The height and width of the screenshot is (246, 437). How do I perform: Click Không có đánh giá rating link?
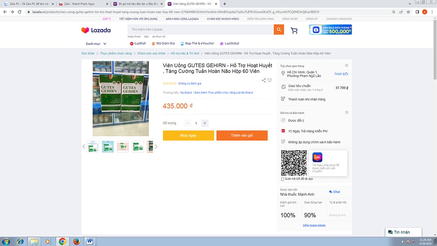coord(190,83)
